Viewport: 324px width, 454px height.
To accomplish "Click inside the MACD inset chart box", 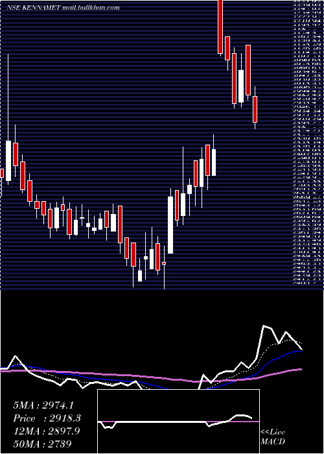I will (178, 422).
